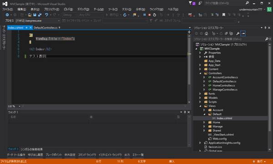273x164 pixels.
Task: Expand the Scripts folder
Action: point(200,102)
